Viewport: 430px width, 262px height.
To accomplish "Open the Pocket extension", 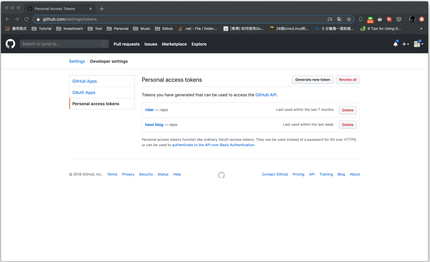I will (399, 19).
